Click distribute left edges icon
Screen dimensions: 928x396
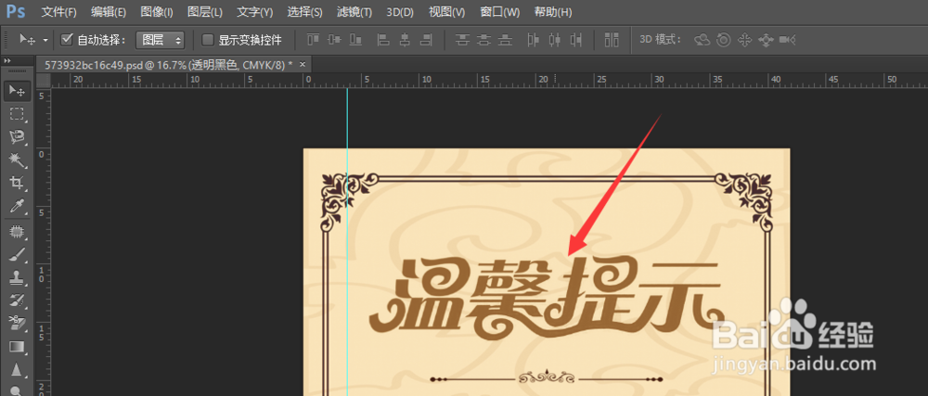pos(534,40)
